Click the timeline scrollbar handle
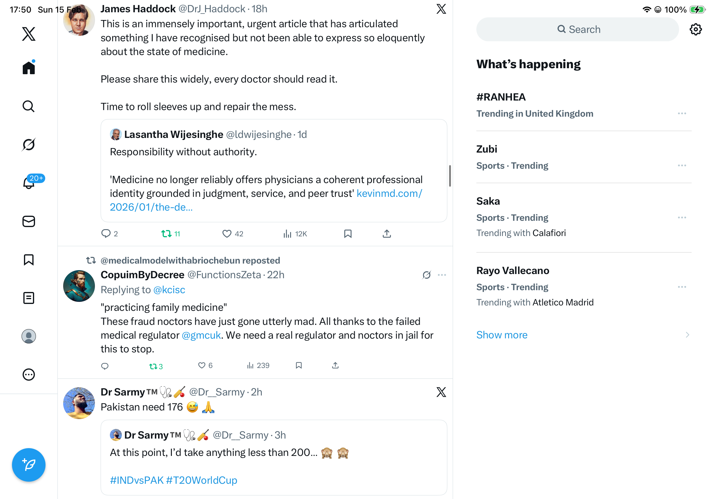The height and width of the screenshot is (499, 715). point(450,176)
